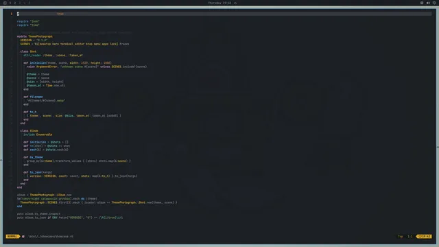This screenshot has height=247, width=439.
Task: Click the Top scroll position indicator
Action: [x=401, y=236]
